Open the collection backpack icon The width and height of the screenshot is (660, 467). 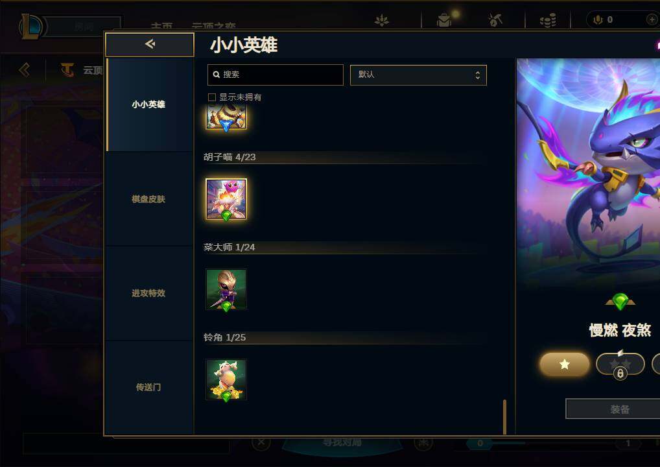click(x=443, y=20)
